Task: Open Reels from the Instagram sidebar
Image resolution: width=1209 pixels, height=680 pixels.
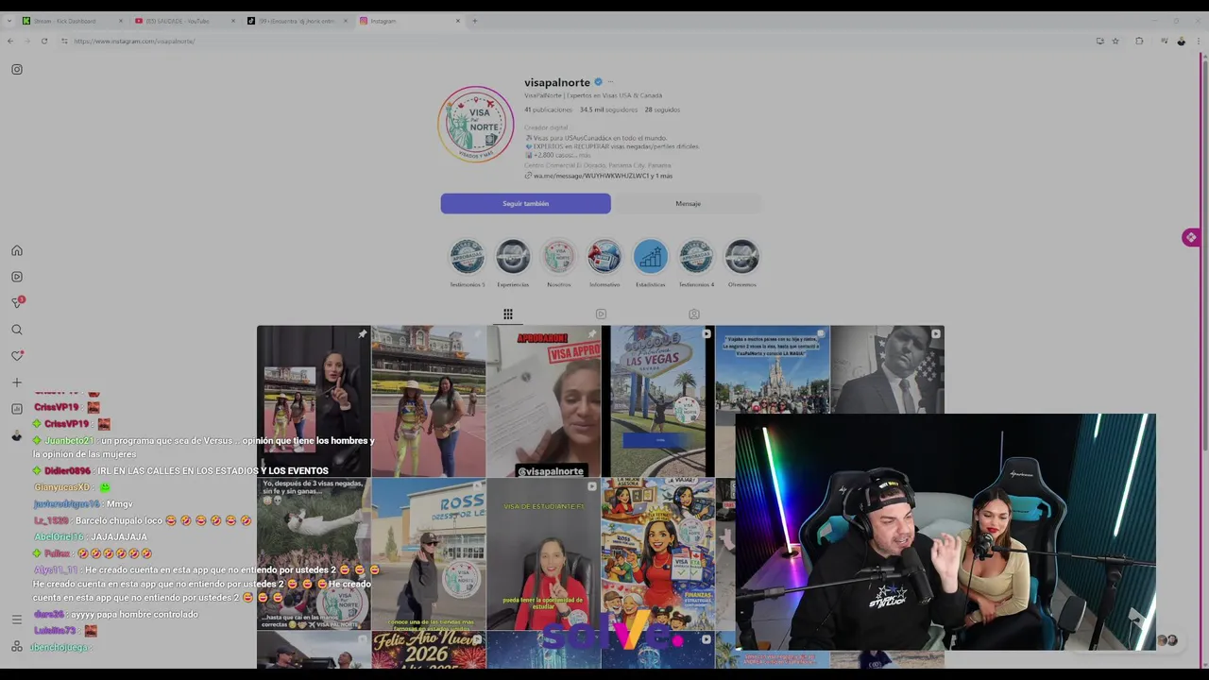Action: point(17,277)
